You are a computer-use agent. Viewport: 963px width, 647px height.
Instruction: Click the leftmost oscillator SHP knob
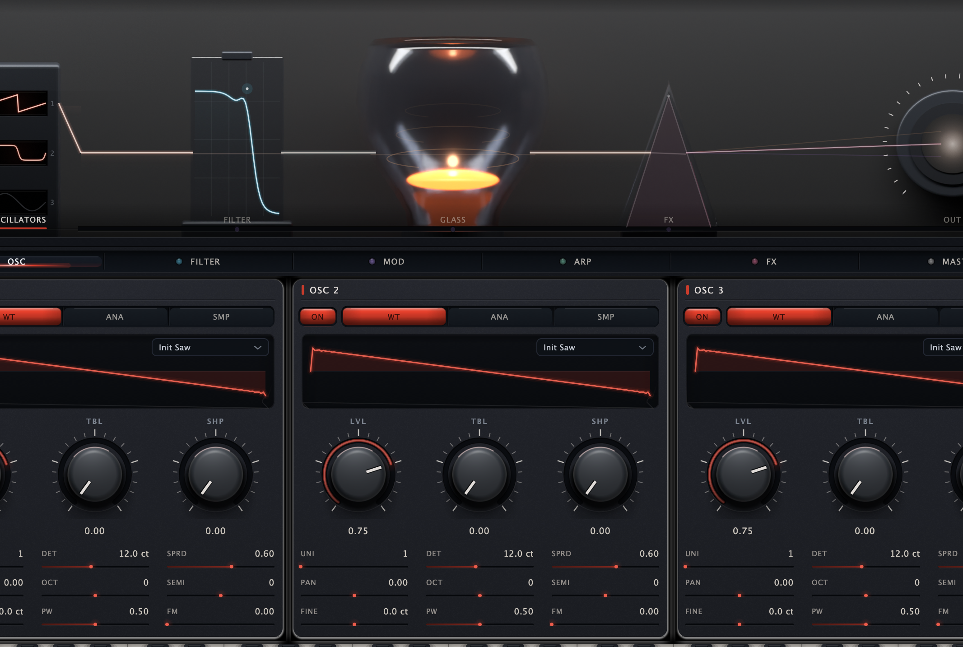coord(216,475)
